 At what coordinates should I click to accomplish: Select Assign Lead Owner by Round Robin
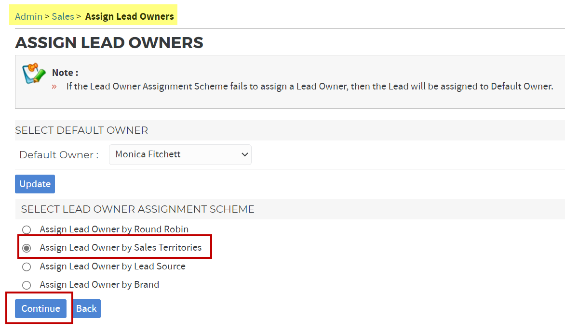pos(27,229)
